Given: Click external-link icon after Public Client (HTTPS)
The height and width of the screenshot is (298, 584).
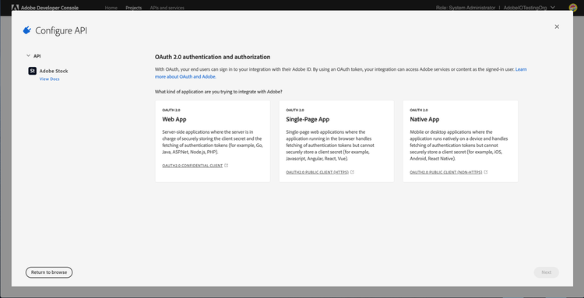Looking at the screenshot, I should click(x=352, y=172).
